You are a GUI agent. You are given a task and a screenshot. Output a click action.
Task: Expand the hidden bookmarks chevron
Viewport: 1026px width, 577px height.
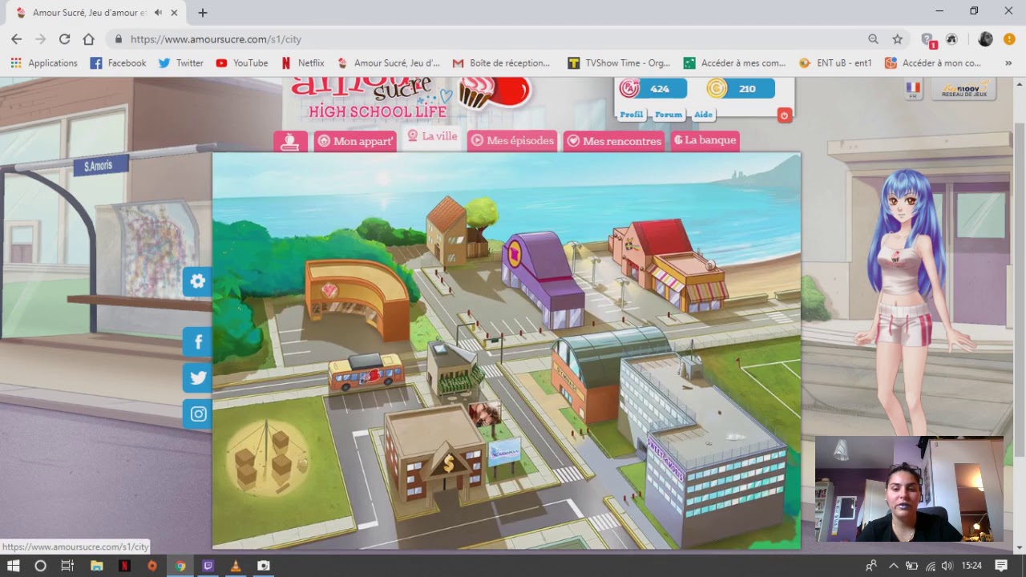tap(1008, 63)
